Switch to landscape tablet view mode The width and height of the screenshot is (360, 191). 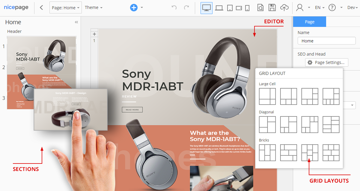coord(239,8)
